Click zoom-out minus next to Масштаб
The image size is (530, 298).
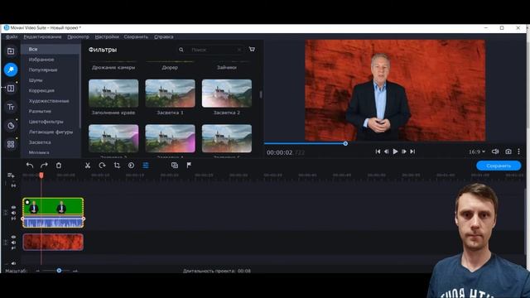pyautogui.click(x=37, y=271)
